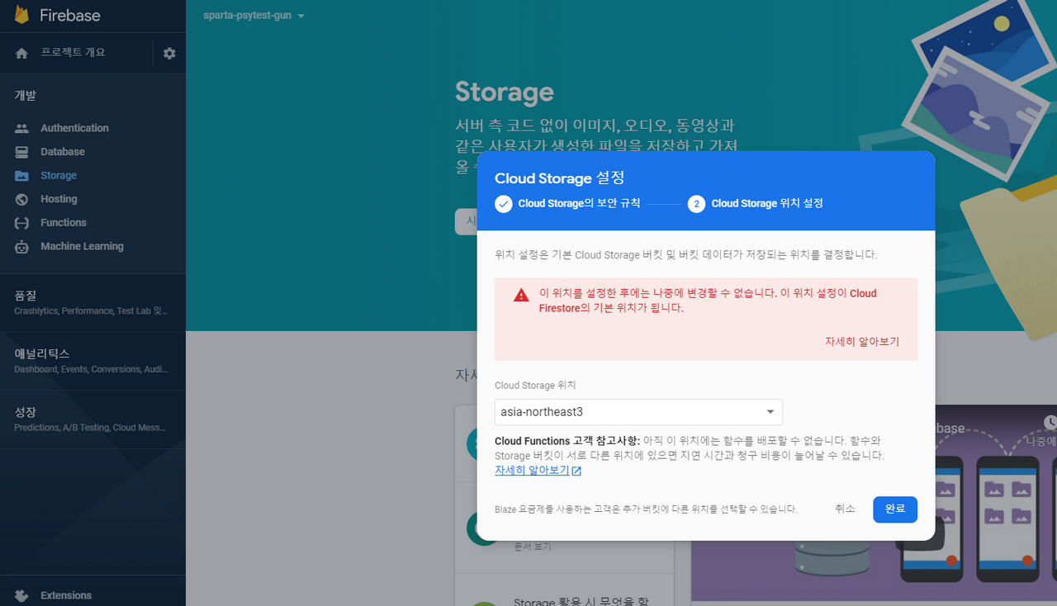Click the red warning triangle icon
This screenshot has height=606, width=1057.
(521, 295)
